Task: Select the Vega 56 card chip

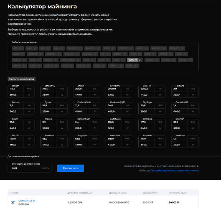Action: pyautogui.click(x=69, y=54)
